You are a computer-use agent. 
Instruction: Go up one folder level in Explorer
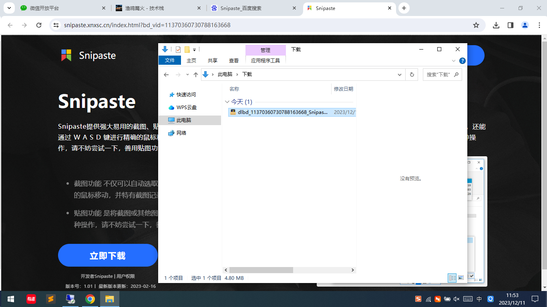(196, 75)
